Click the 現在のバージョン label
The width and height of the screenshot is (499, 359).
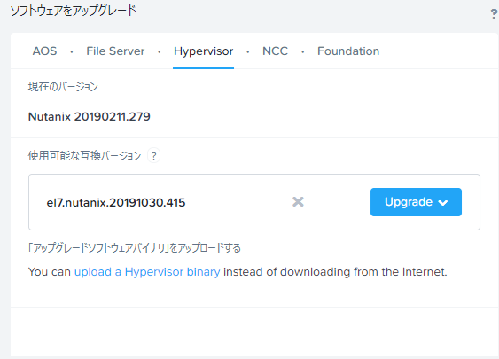[63, 87]
